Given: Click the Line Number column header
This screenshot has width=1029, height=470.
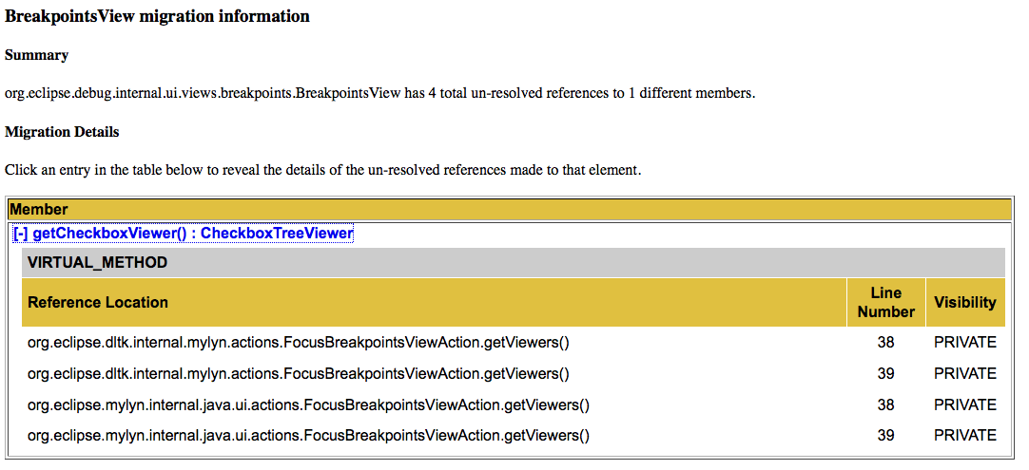Looking at the screenshot, I should click(x=886, y=303).
